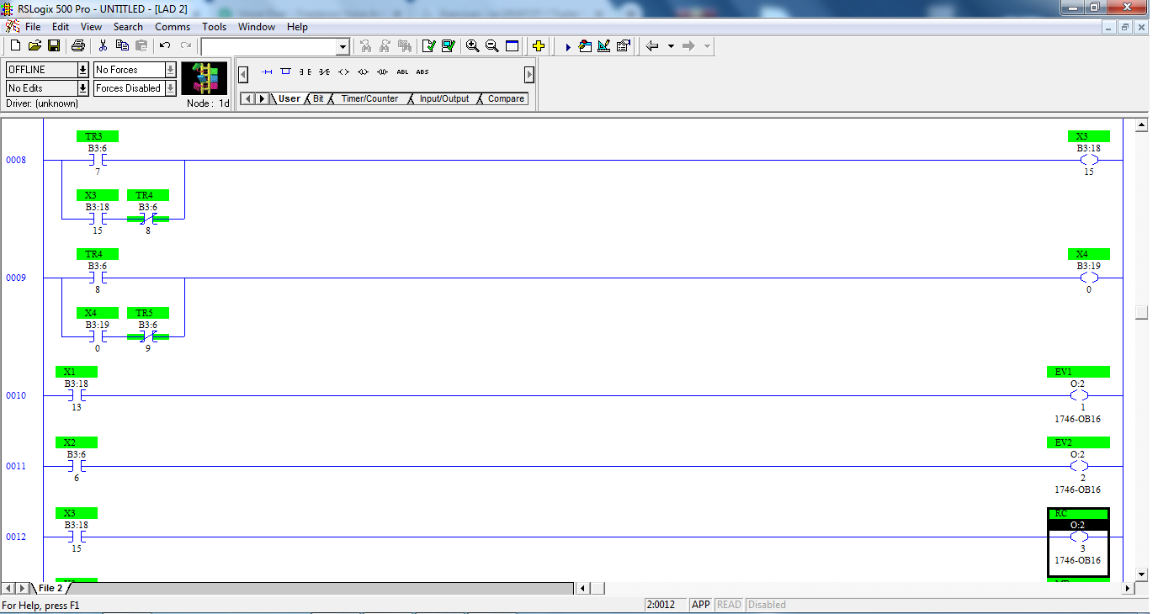Click the Save icon on the toolbar
This screenshot has height=614, width=1158.
pos(55,45)
